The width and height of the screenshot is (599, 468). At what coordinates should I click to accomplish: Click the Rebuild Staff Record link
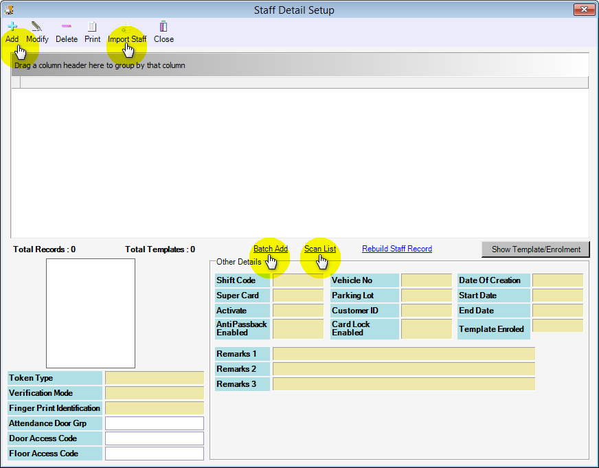point(397,249)
